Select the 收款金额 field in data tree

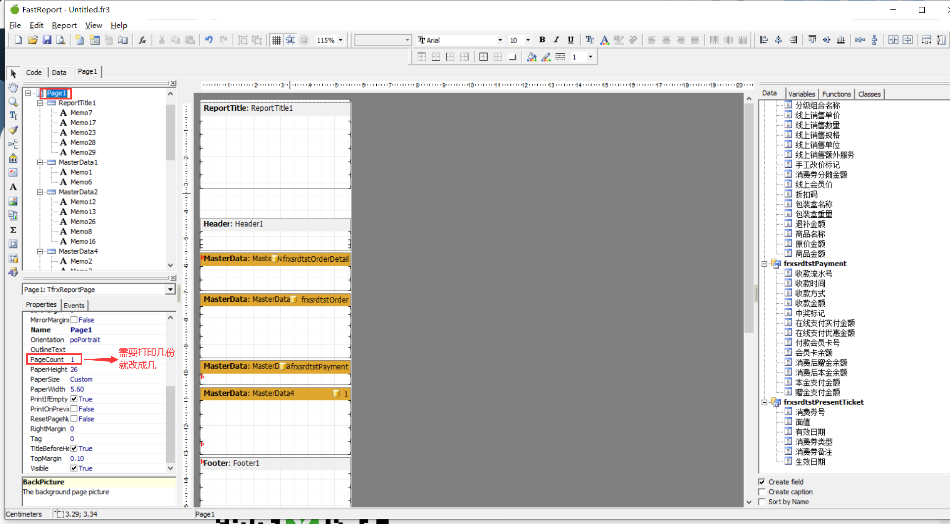pos(810,303)
